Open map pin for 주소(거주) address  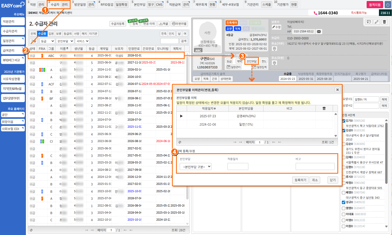(x=274, y=49)
